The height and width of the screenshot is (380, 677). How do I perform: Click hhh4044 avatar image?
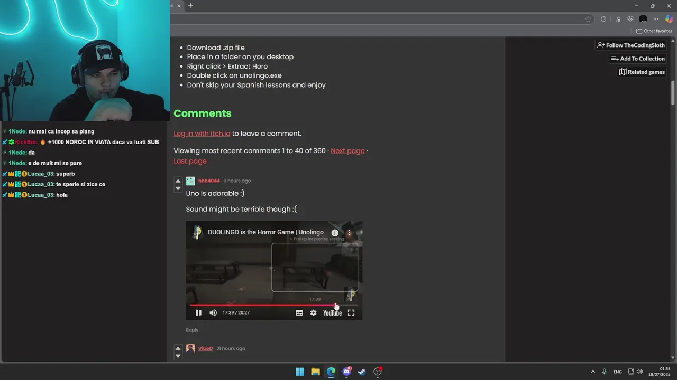tap(190, 180)
